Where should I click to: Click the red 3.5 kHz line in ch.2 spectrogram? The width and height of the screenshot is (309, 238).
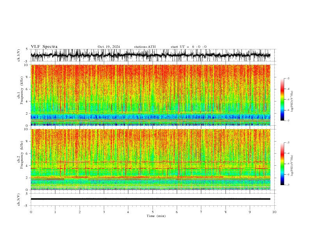click(150, 168)
